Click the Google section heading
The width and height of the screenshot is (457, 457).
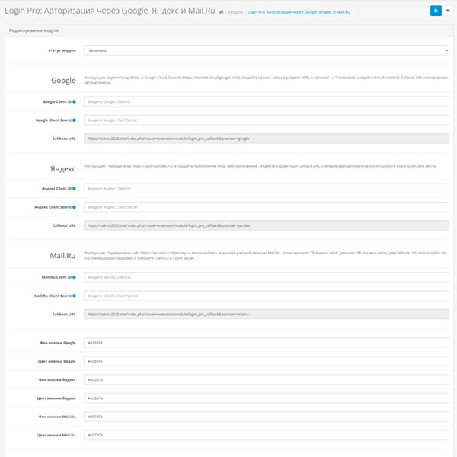[x=63, y=81]
